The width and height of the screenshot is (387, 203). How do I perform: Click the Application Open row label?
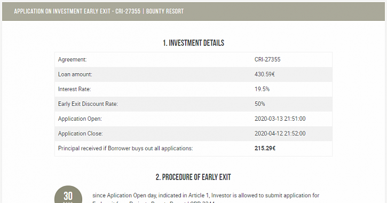click(x=80, y=119)
